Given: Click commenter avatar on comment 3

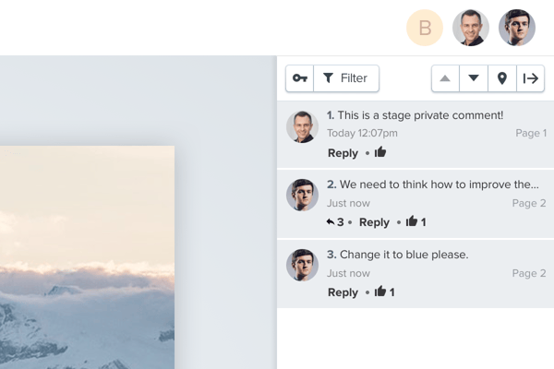Looking at the screenshot, I should click(x=302, y=265).
